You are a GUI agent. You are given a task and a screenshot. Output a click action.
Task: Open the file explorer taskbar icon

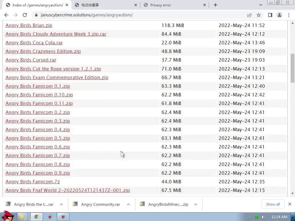[x=22, y=217]
